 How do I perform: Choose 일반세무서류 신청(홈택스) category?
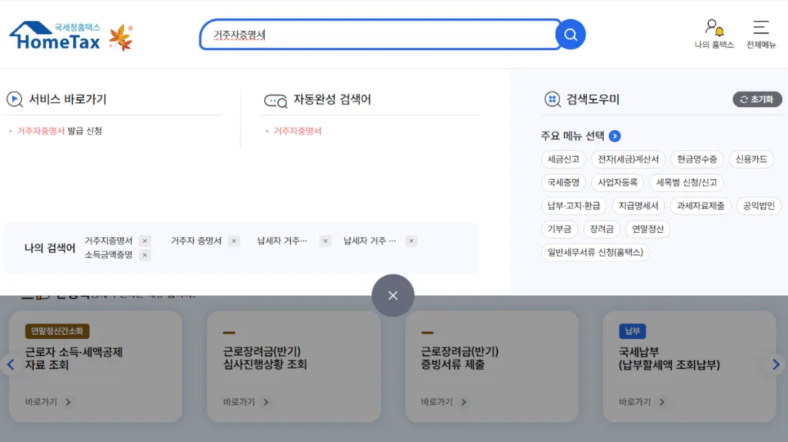click(595, 252)
